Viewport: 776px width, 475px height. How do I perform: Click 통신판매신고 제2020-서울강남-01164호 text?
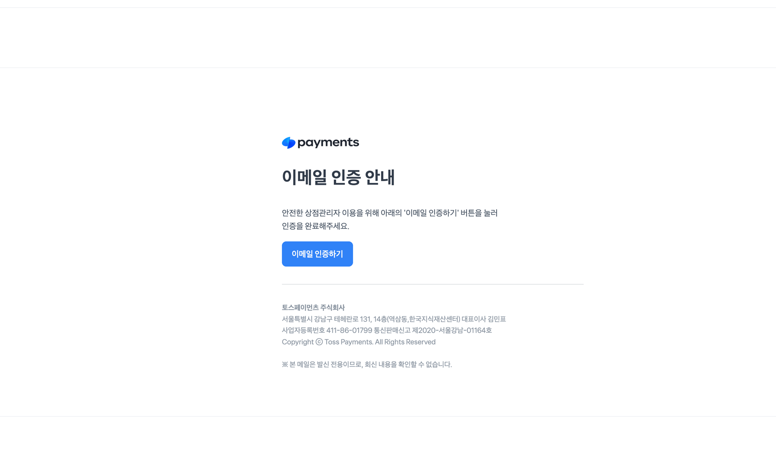pos(433,331)
